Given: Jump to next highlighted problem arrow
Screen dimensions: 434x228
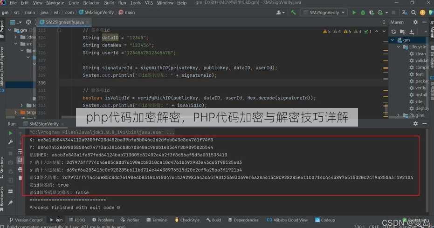Looking at the screenshot, I should (384, 31).
